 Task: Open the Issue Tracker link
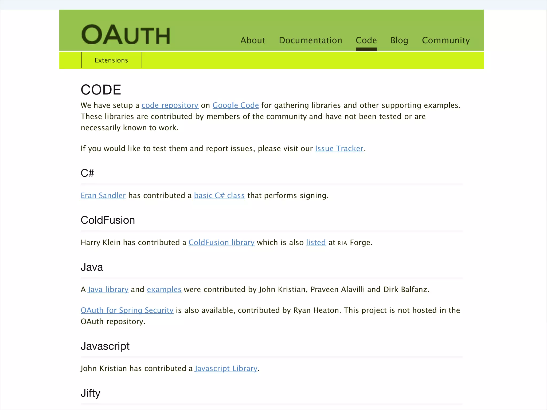click(x=339, y=149)
